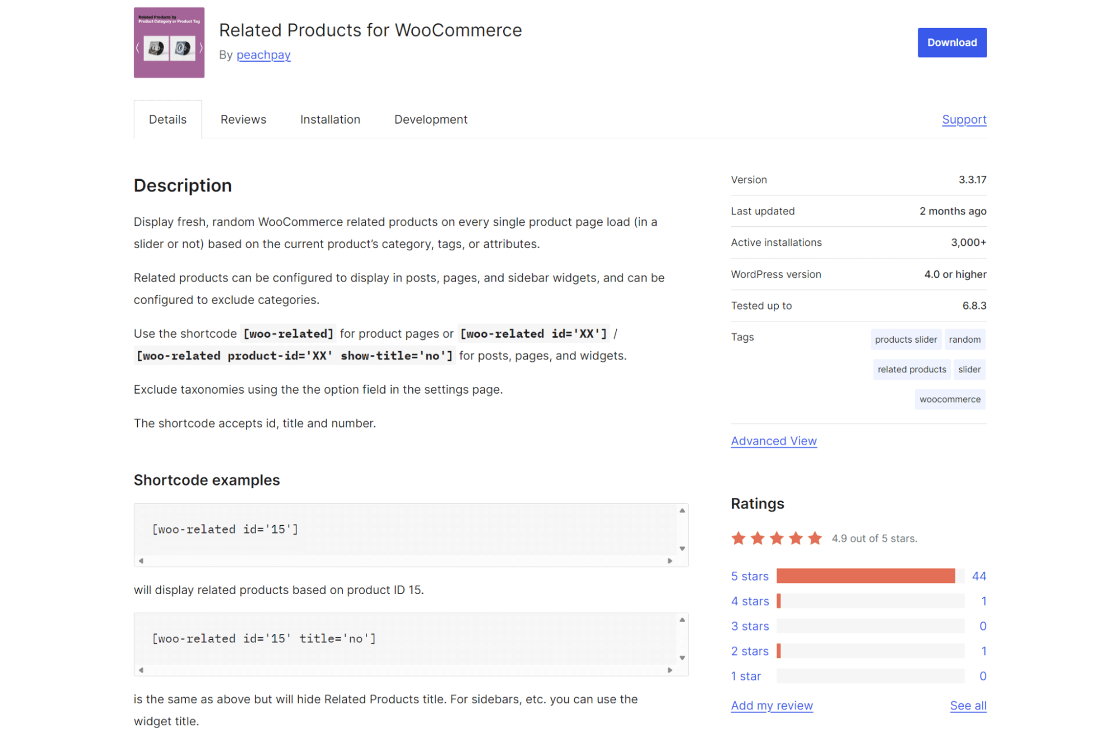Open the Support page

click(x=964, y=119)
